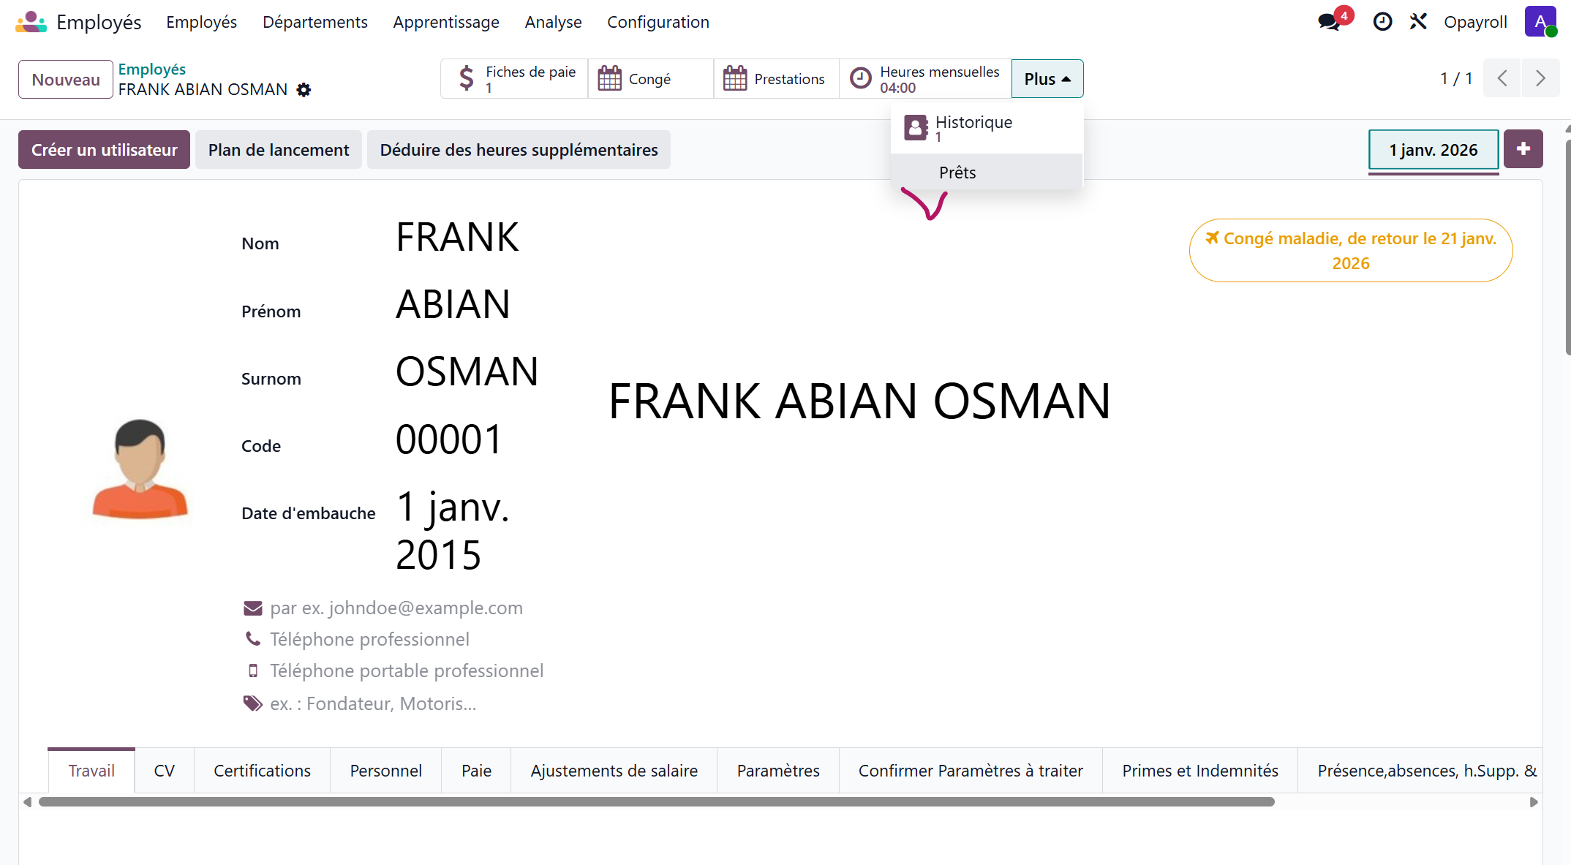Open the 1 janv. 2026 version selector
Viewport: 1571px width, 865px height.
point(1433,150)
